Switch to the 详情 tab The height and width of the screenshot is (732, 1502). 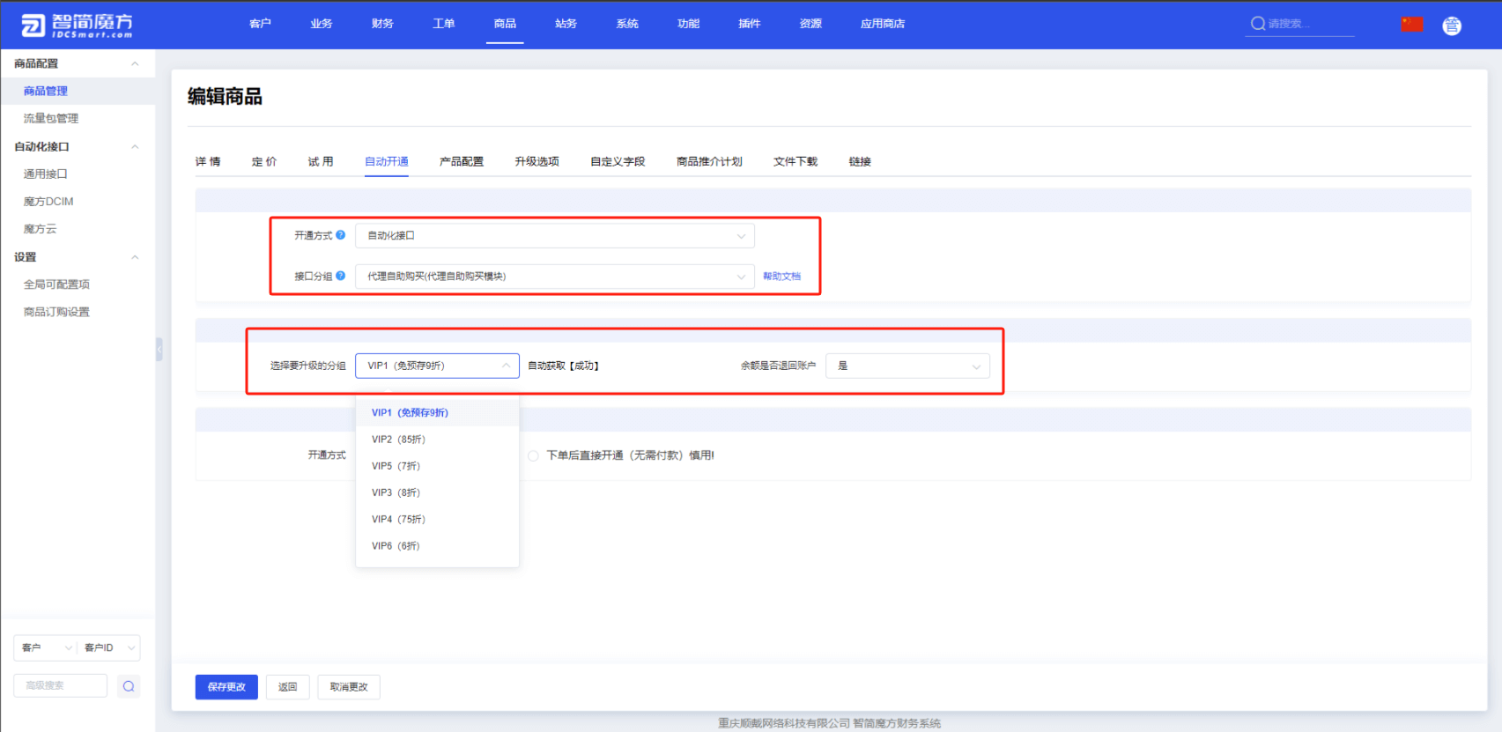pyautogui.click(x=208, y=161)
